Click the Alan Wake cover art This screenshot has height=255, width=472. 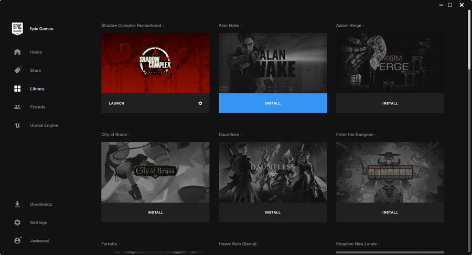tap(273, 63)
